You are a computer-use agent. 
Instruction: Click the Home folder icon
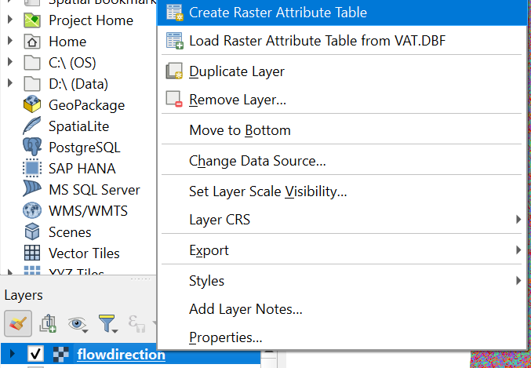[x=32, y=42]
